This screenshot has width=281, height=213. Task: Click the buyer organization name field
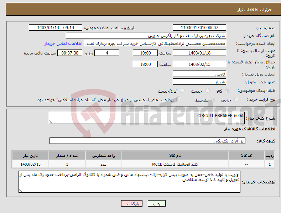(x=146, y=36)
